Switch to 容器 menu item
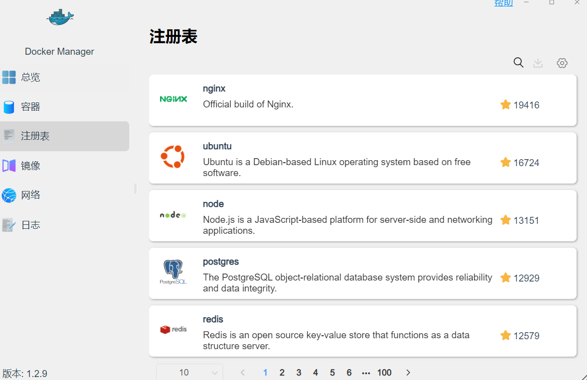The width and height of the screenshot is (587, 380). pos(65,107)
